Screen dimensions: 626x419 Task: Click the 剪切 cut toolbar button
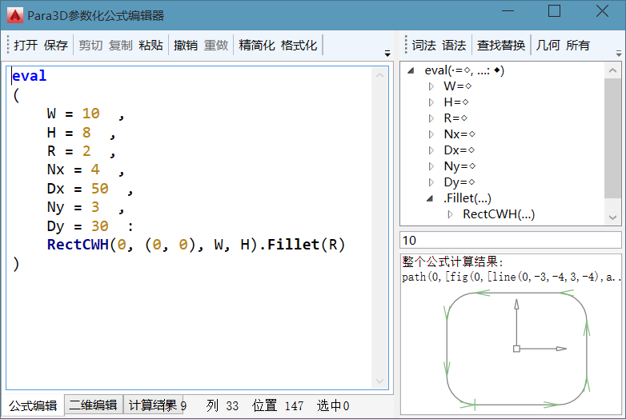tap(90, 45)
